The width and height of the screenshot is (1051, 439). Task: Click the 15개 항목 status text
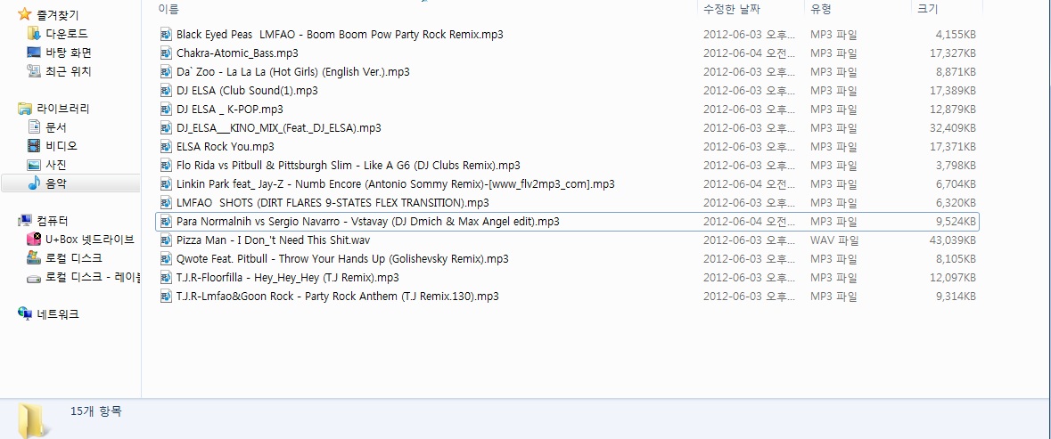click(96, 411)
